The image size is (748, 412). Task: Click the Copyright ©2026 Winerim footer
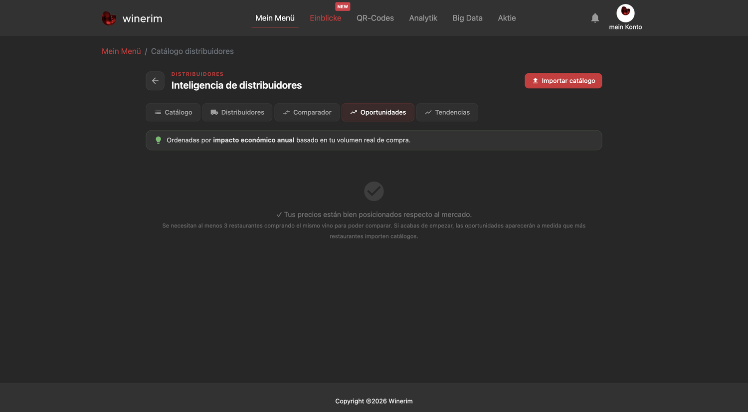point(374,401)
